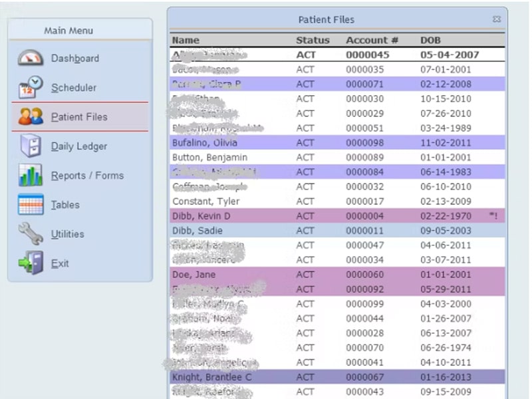Click the Scheduler calendar clock icon
The height and width of the screenshot is (399, 532).
click(x=31, y=88)
